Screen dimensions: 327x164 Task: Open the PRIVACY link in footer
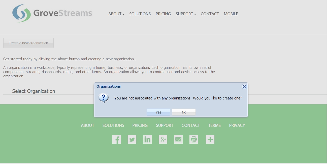(x=237, y=125)
